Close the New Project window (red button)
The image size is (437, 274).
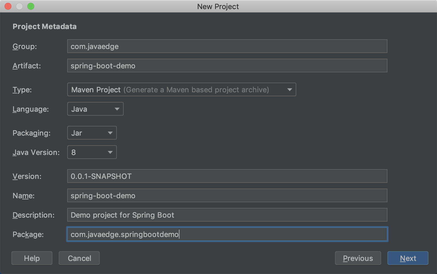coord(8,6)
